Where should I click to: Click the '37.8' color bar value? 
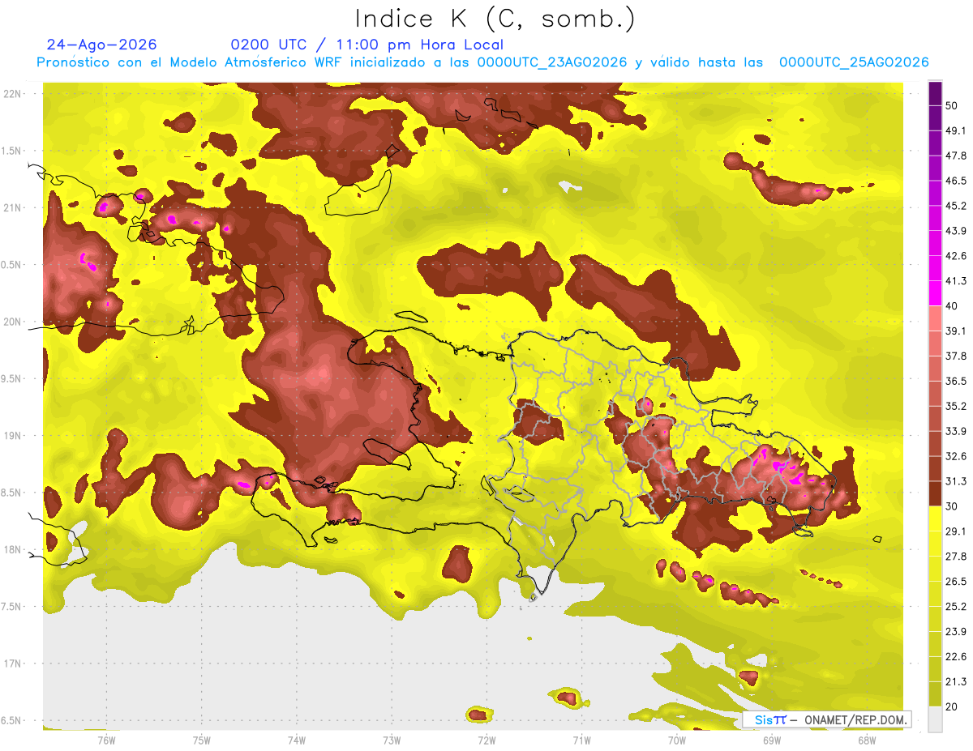coord(956,356)
